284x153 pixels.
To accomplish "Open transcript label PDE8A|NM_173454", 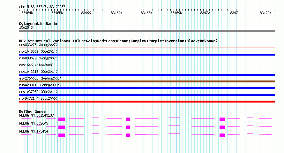I will (34, 131).
